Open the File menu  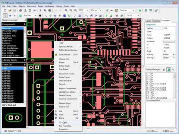[x=4, y=6]
